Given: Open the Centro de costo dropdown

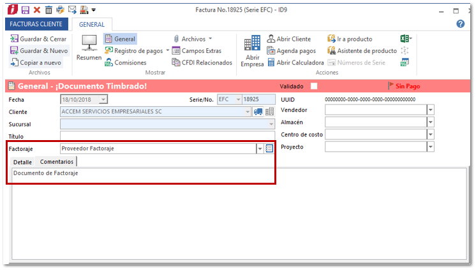Looking at the screenshot, I should click(430, 134).
